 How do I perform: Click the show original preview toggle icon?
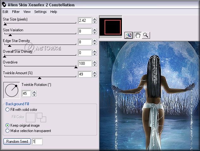(x=129, y=35)
